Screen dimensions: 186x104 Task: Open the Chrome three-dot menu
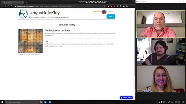pyautogui.click(x=133, y=6)
